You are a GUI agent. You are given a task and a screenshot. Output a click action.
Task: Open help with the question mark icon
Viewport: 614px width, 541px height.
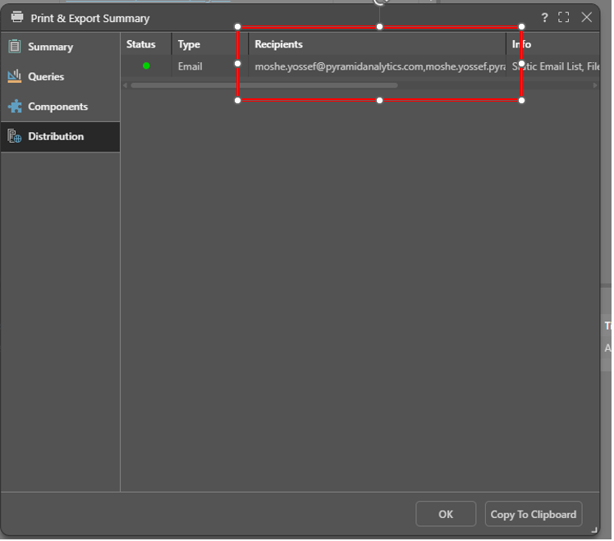tap(545, 17)
